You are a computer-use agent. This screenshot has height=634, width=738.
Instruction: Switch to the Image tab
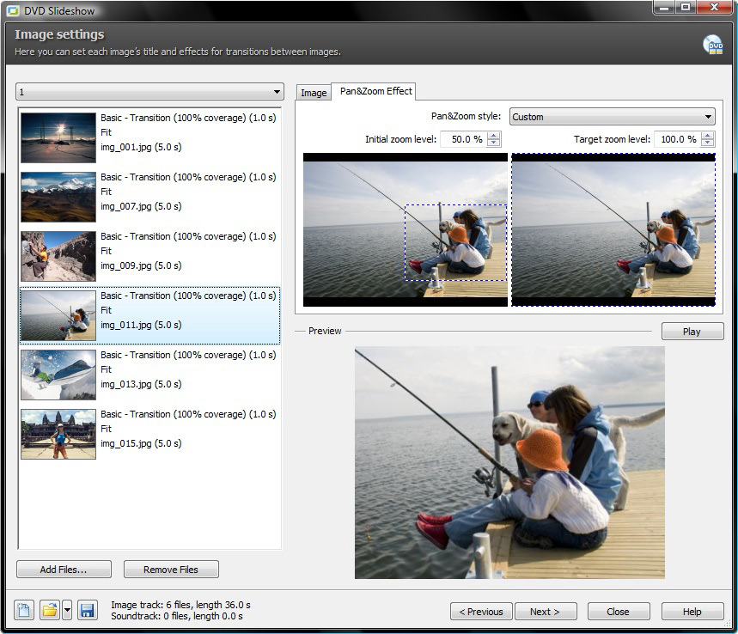313,93
